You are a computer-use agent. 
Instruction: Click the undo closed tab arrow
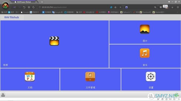pos(24,7)
